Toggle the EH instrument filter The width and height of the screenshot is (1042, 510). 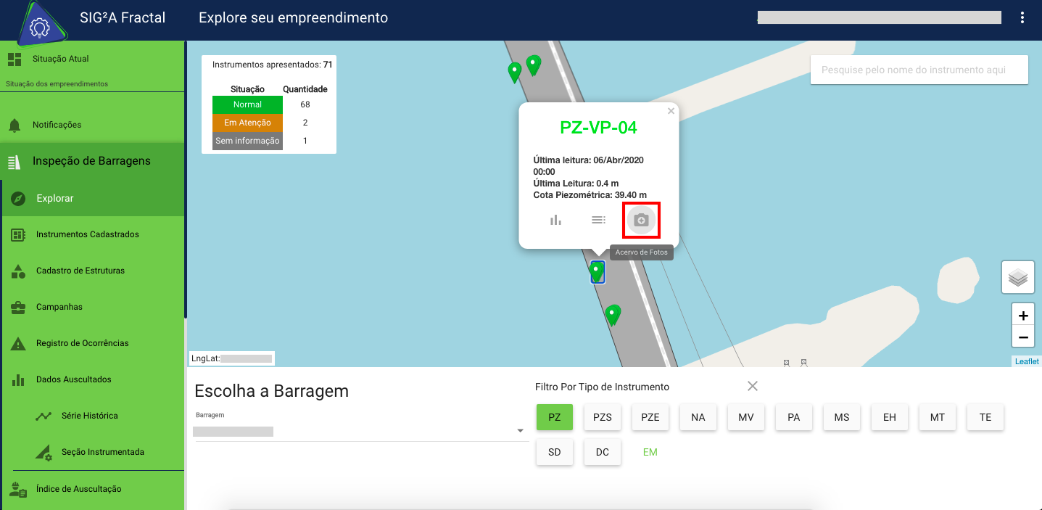pyautogui.click(x=890, y=417)
